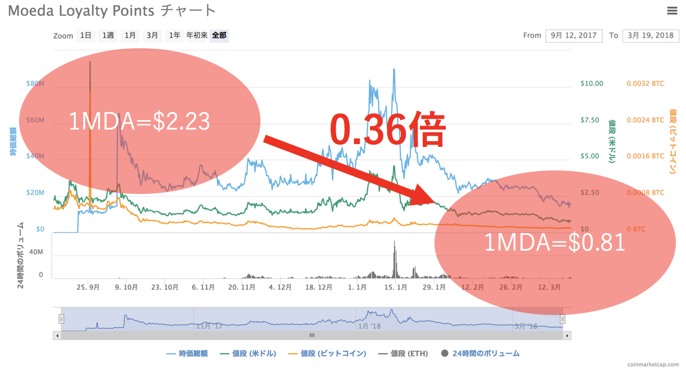Click the vertical 24時間のボリューム axis title
This screenshot has width=686, height=370.
tap(20, 255)
